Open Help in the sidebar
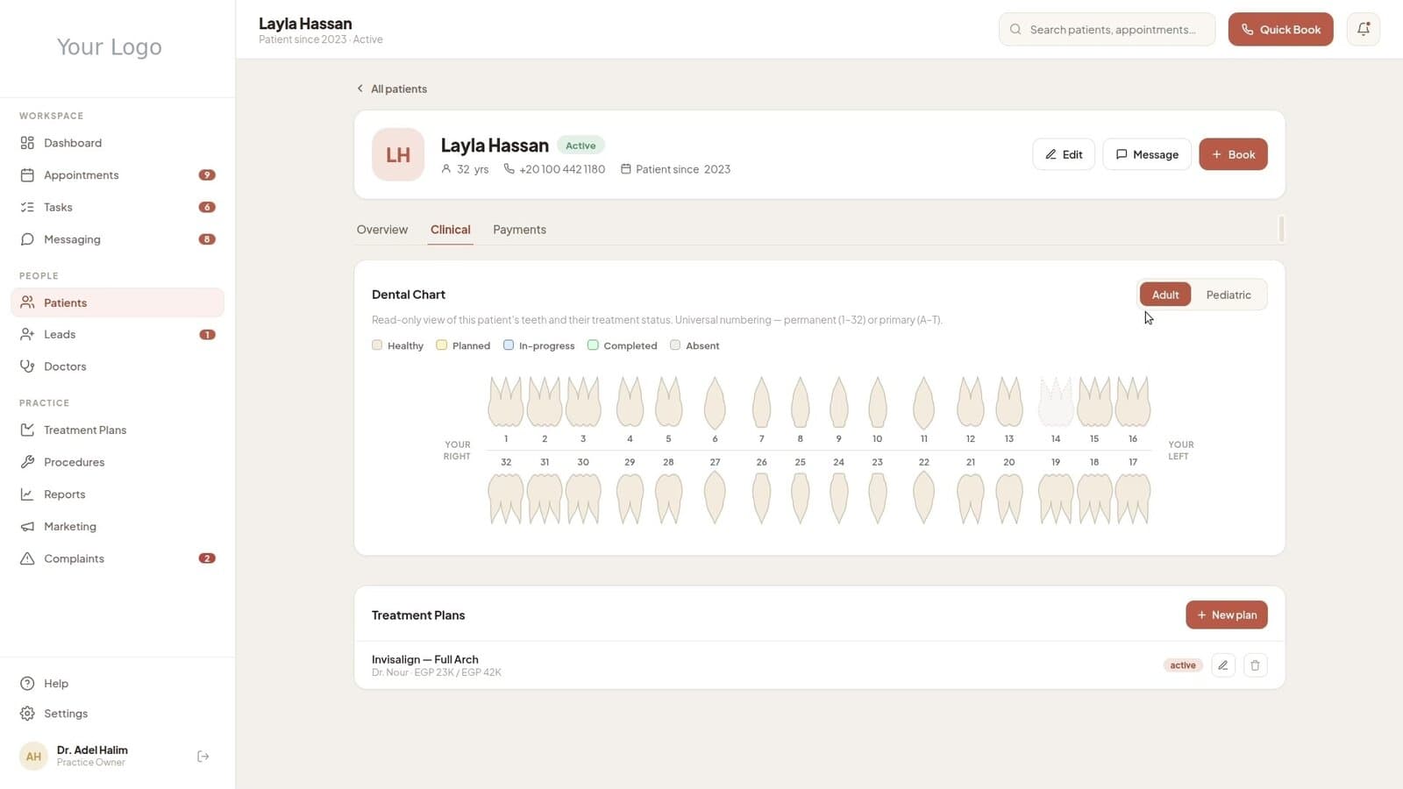 pos(117,683)
